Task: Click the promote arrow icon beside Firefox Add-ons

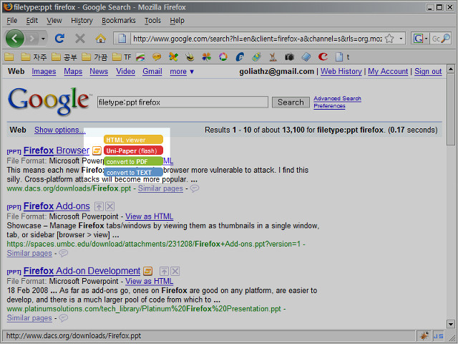Action: pyautogui.click(x=99, y=206)
